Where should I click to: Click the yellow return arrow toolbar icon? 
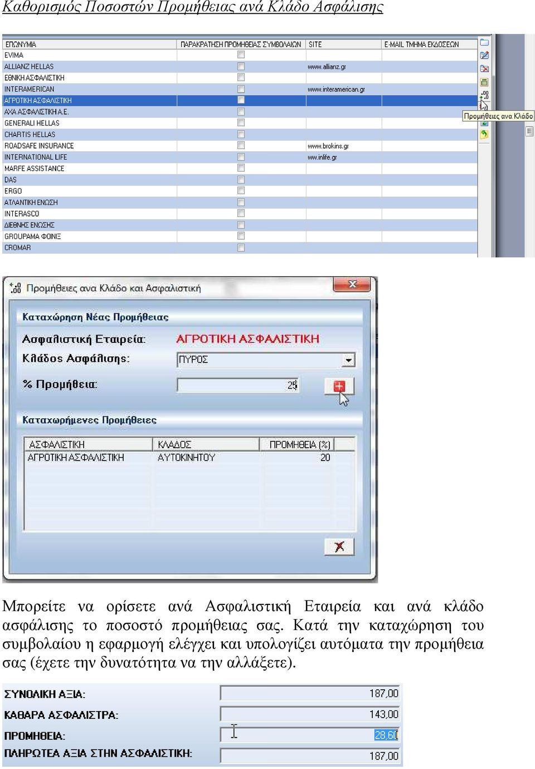tap(484, 134)
